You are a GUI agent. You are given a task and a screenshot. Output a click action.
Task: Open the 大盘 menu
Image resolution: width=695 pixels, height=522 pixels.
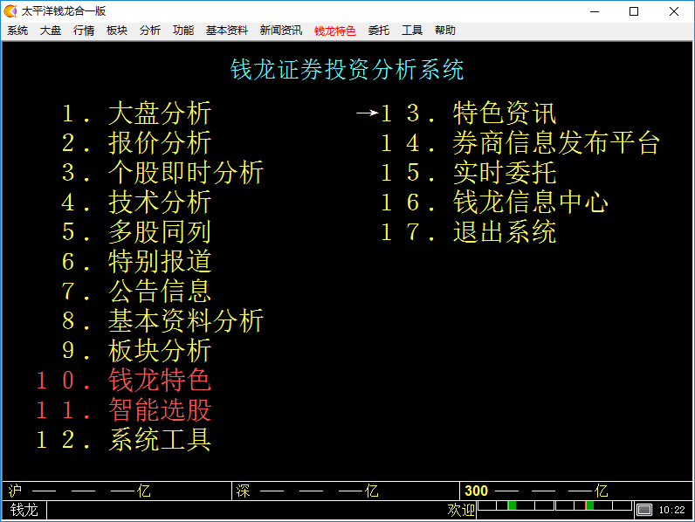point(51,31)
